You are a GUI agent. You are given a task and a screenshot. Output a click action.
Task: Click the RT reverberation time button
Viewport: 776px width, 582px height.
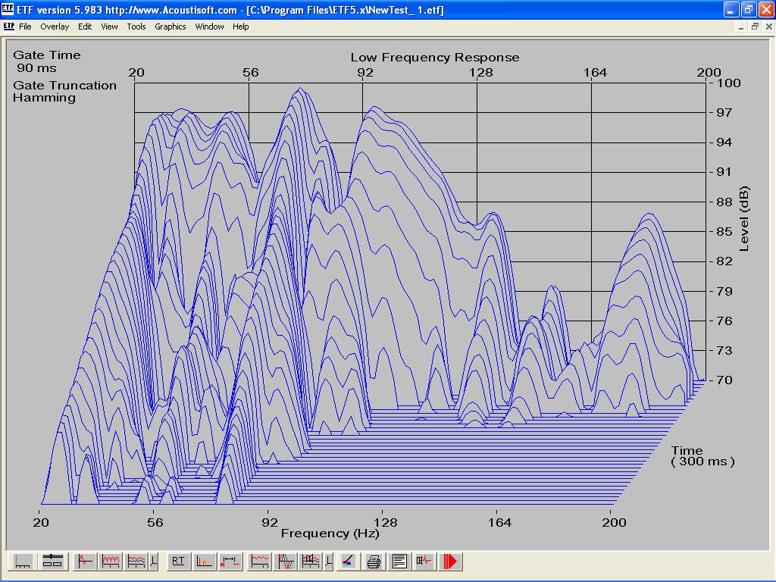click(x=178, y=562)
